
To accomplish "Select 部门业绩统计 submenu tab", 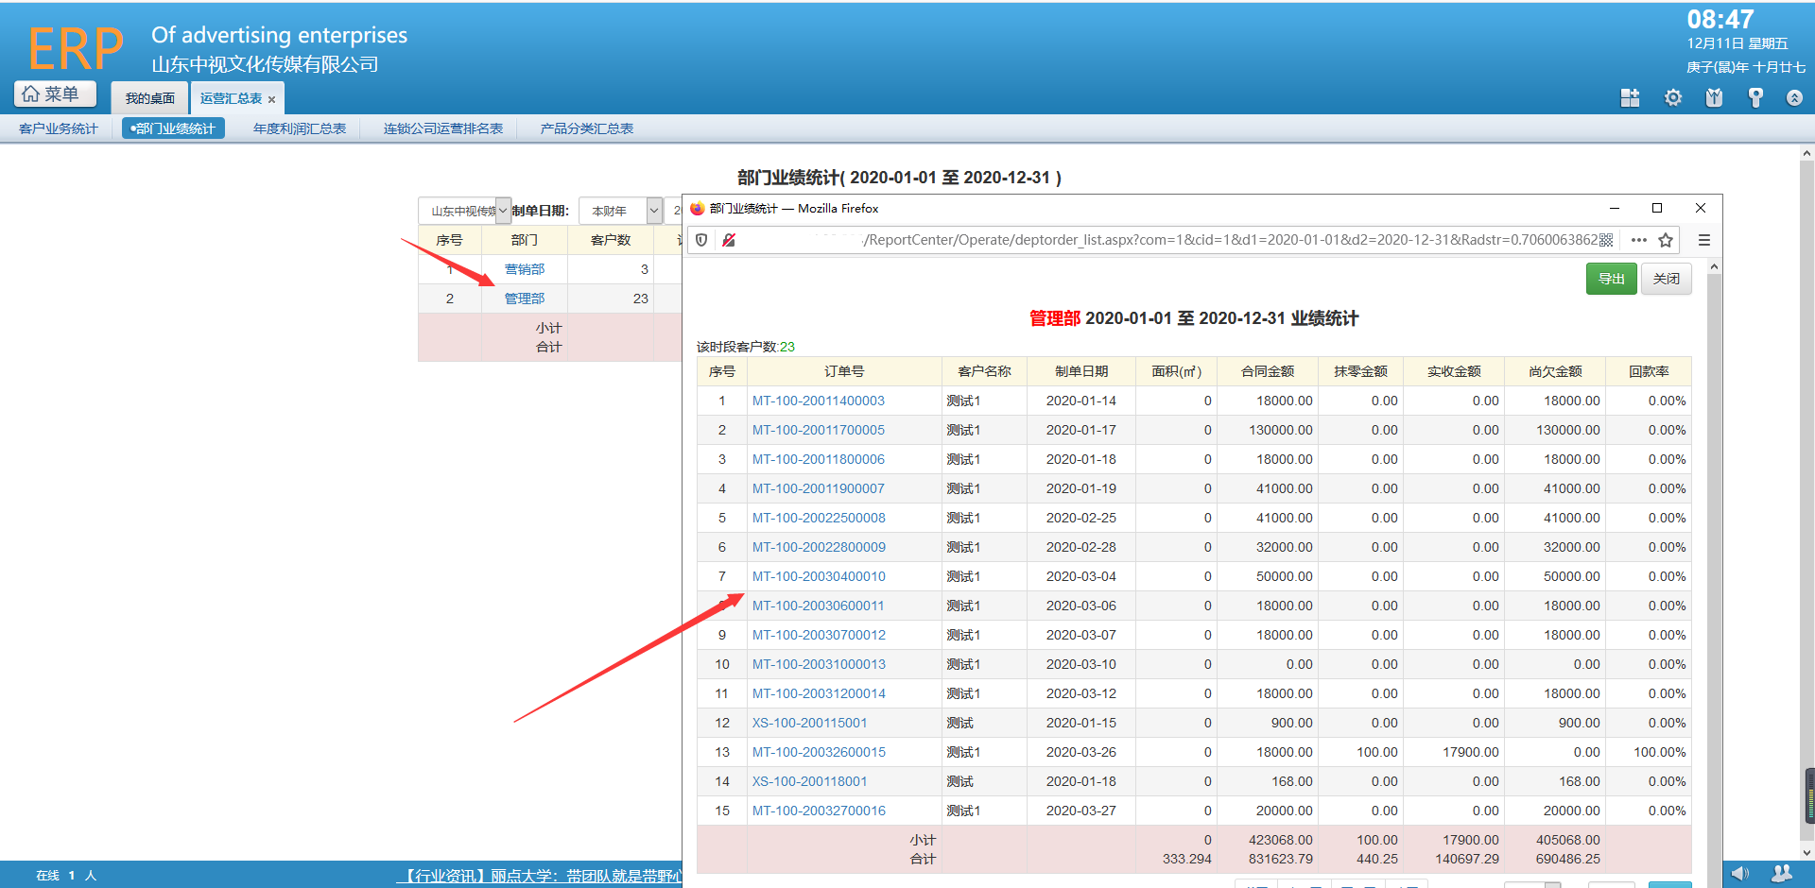I will click(x=173, y=128).
